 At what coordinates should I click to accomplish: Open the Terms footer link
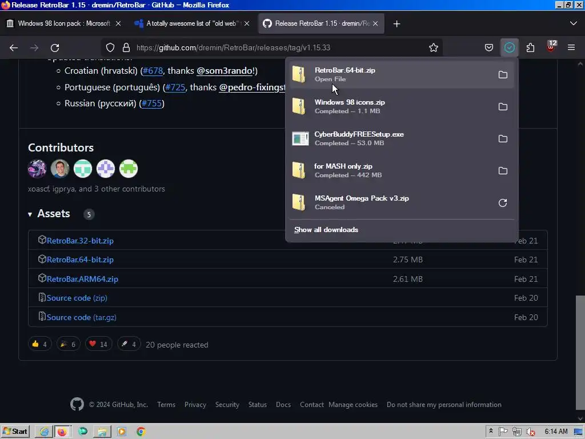(x=166, y=405)
